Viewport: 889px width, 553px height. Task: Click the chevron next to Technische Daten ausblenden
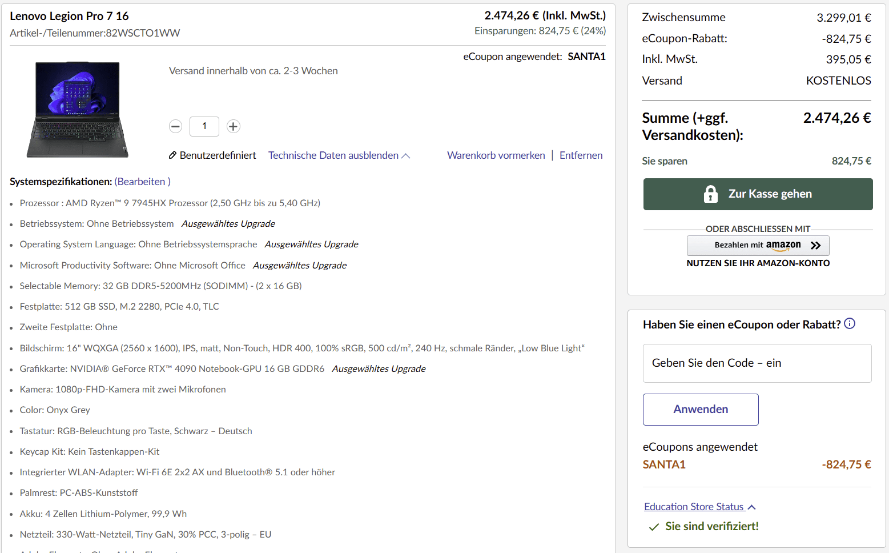[406, 156]
